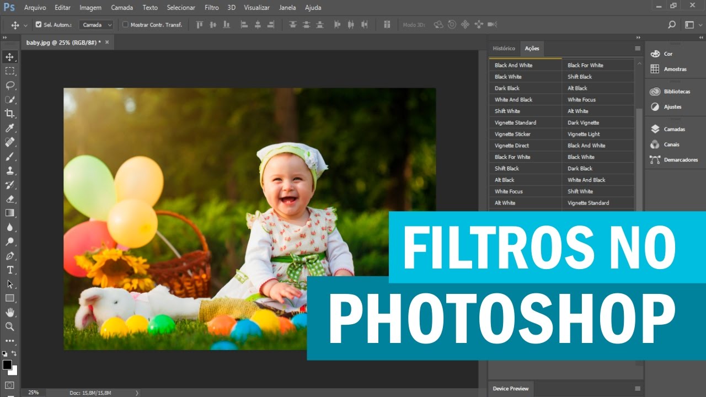Switch to the Histórico tab
This screenshot has height=397, width=706.
(504, 49)
